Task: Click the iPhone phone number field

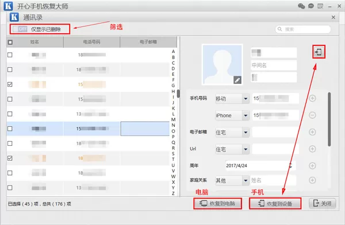Action: [x=275, y=115]
